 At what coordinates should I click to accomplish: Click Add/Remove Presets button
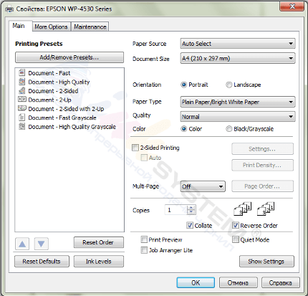69,57
